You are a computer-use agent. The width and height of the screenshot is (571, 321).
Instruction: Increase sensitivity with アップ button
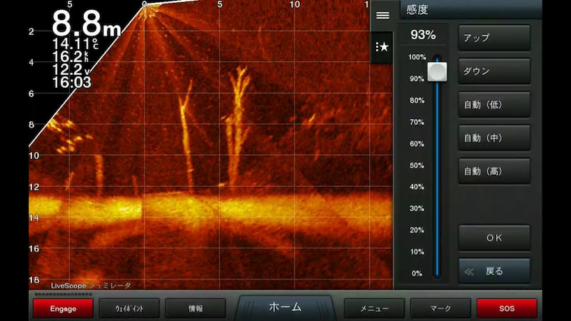[494, 38]
